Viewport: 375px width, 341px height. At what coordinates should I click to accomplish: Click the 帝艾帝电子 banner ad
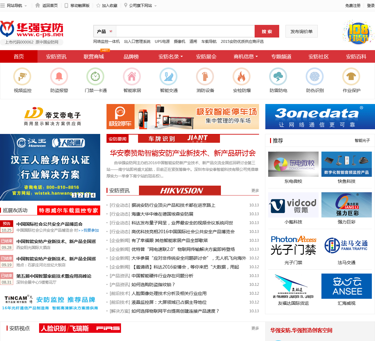pyautogui.click(x=53, y=117)
